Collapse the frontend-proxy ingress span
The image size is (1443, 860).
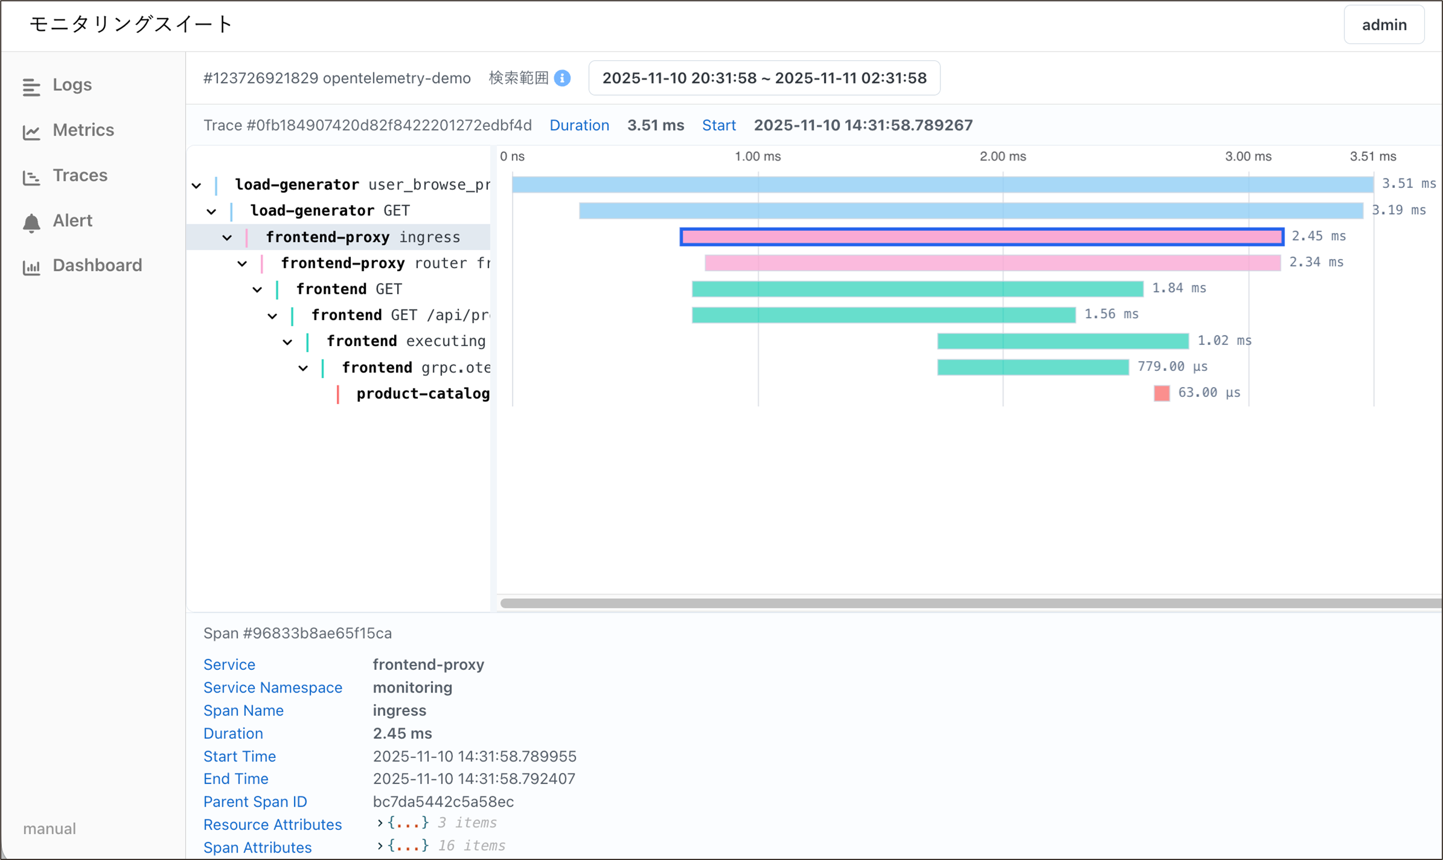[227, 238]
